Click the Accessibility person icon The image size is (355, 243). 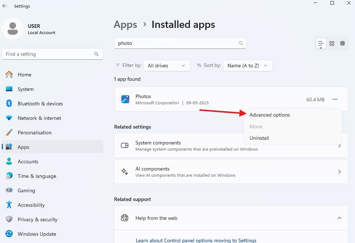(9, 205)
